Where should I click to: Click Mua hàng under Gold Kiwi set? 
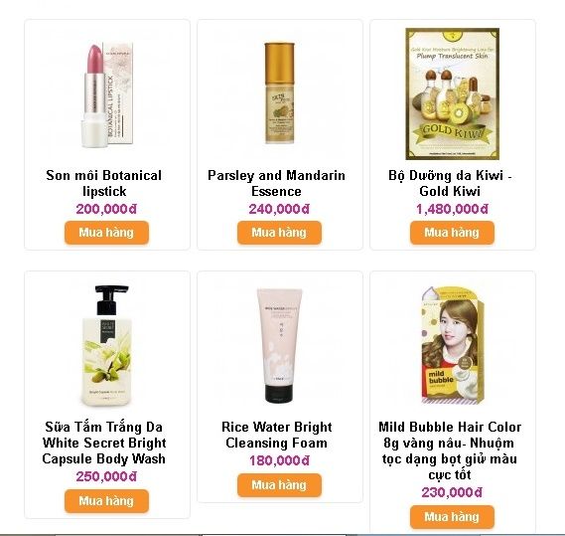452,233
